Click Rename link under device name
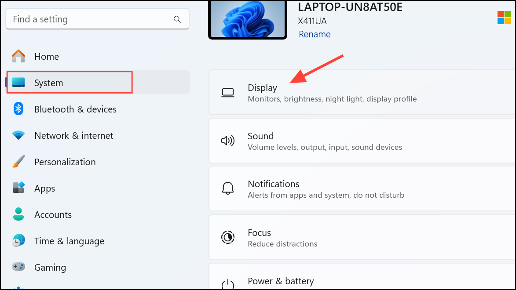This screenshot has height=290, width=516. pyautogui.click(x=315, y=34)
